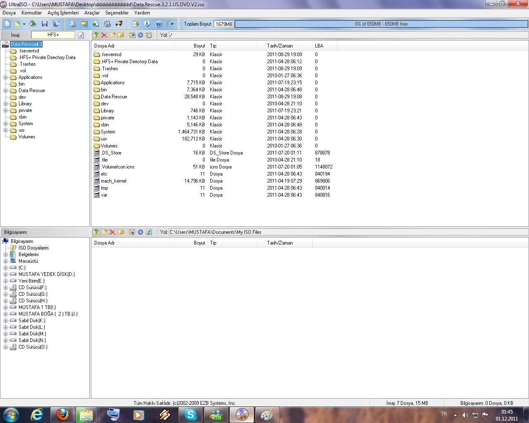Click the image properties icon beside HFS+
The height and width of the screenshot is (423, 529).
(81, 35)
